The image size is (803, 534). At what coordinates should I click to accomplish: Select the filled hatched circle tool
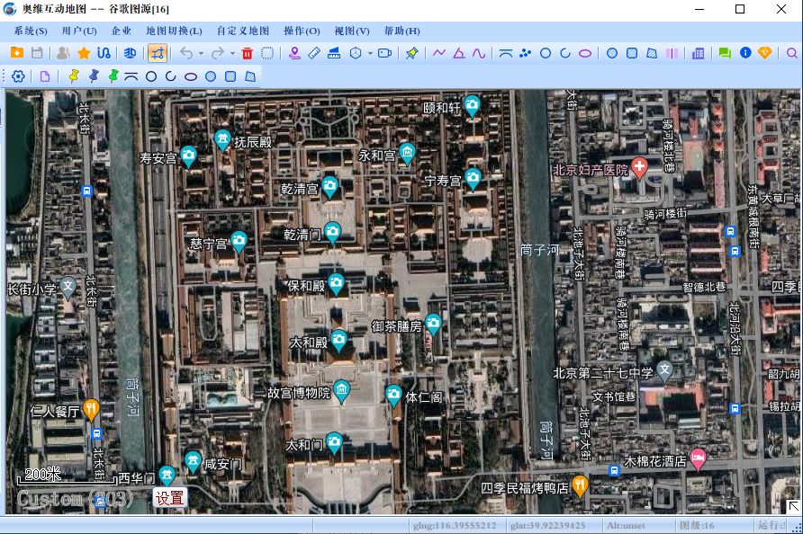coord(611,53)
